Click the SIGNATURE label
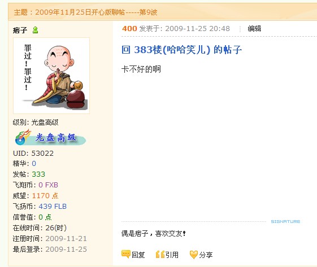This screenshot has width=317, height=267. click(285, 221)
